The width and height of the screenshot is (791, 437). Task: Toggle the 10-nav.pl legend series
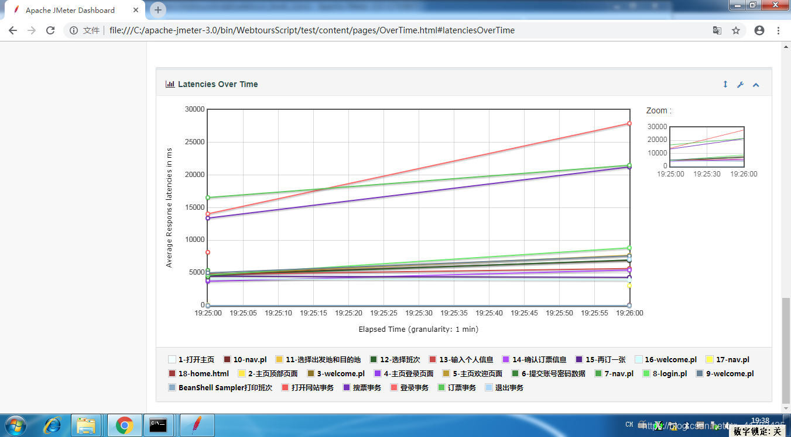(245, 359)
